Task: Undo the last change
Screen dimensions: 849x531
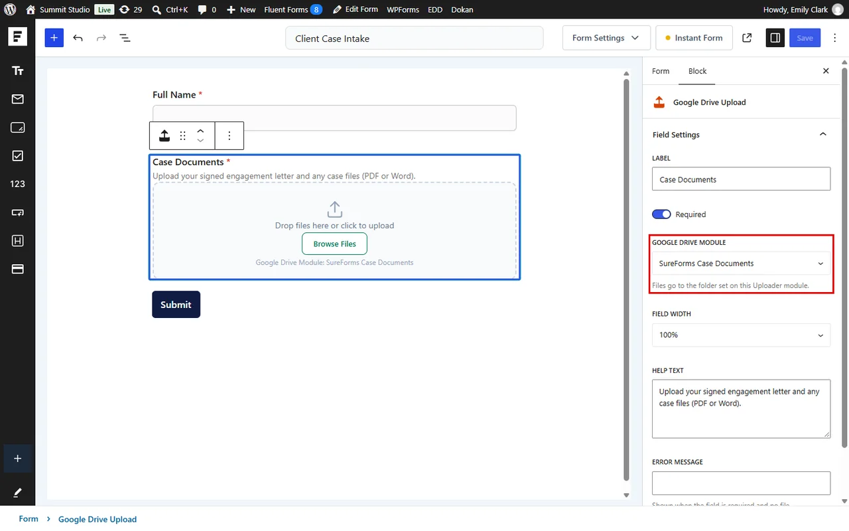Action: (78, 38)
